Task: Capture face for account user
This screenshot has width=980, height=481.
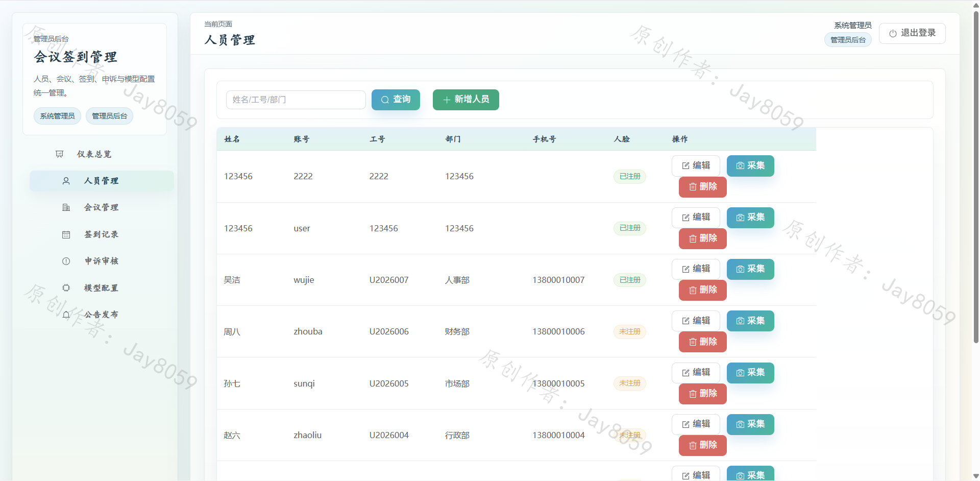Action: point(750,218)
